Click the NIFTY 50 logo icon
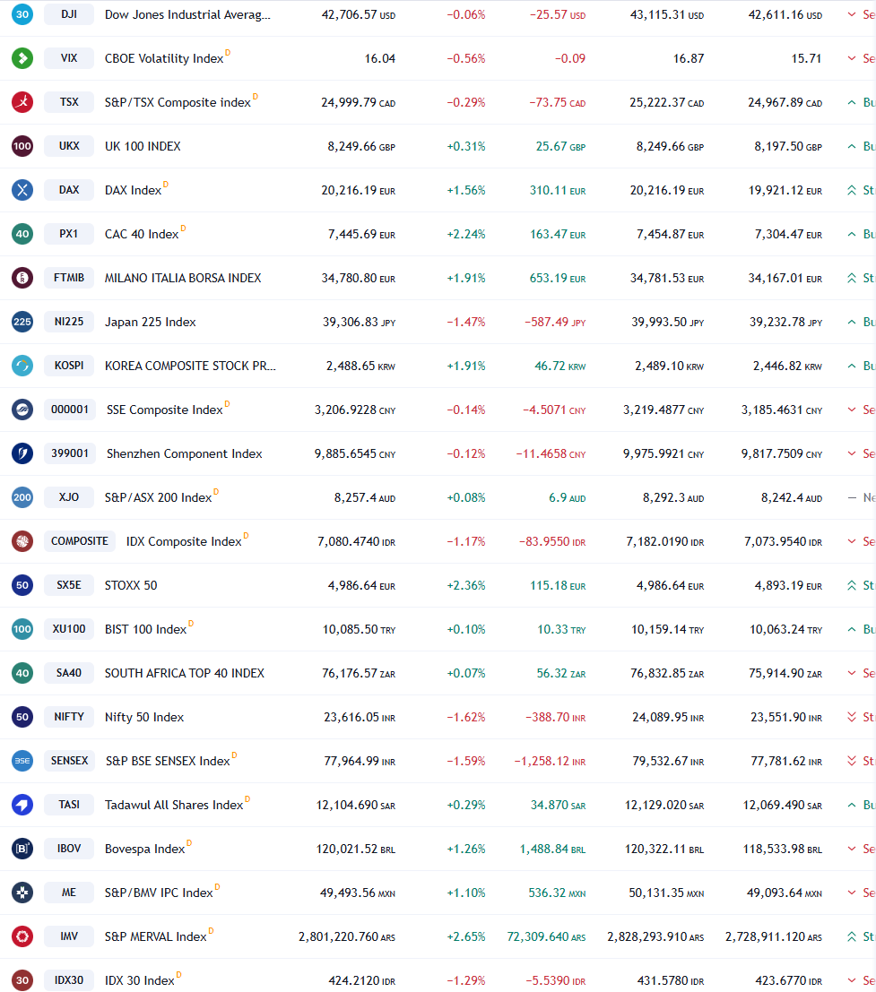Screen dimensions: 876x992 coord(22,717)
